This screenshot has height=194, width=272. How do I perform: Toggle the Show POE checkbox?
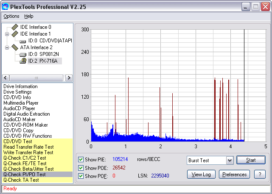click(81, 168)
